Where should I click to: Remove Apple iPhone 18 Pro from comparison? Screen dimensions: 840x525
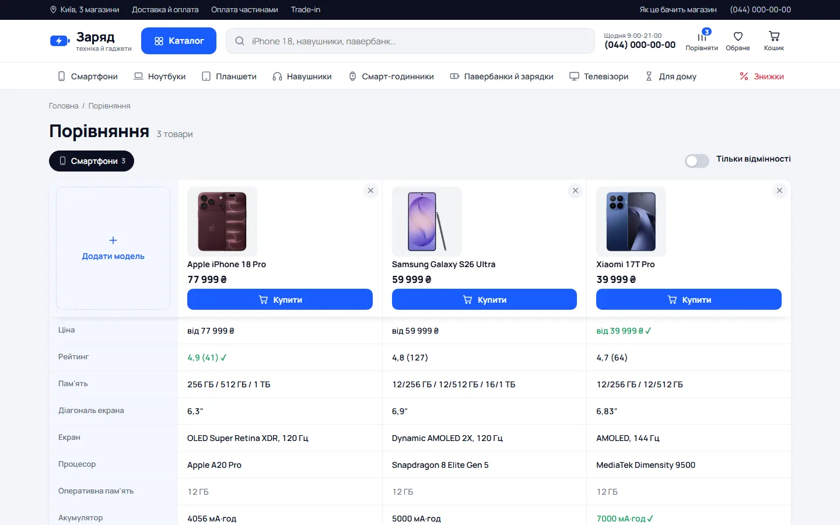click(370, 191)
